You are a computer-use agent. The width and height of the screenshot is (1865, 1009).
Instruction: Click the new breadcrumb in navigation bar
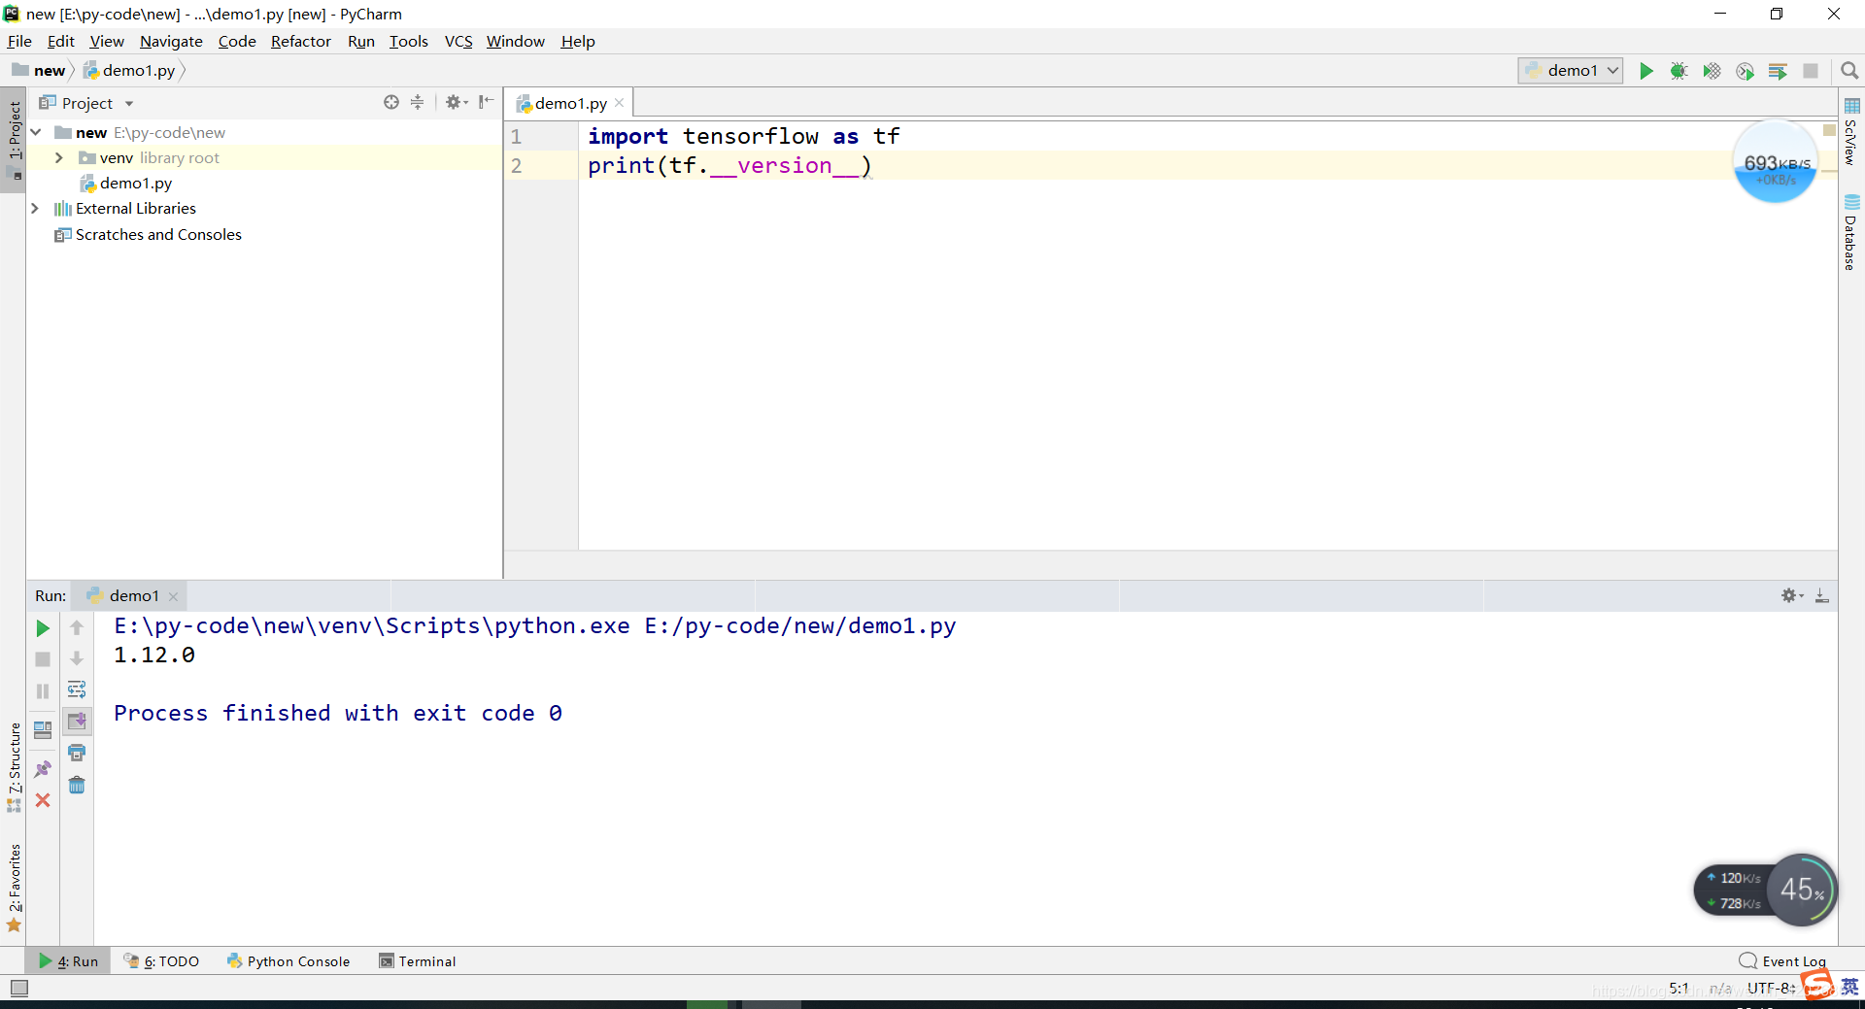click(x=40, y=70)
